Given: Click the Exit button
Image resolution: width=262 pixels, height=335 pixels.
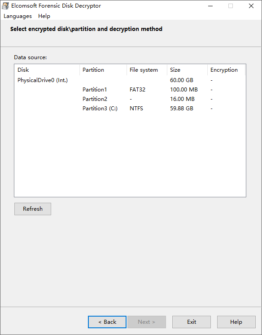Looking at the screenshot, I should (x=192, y=322).
